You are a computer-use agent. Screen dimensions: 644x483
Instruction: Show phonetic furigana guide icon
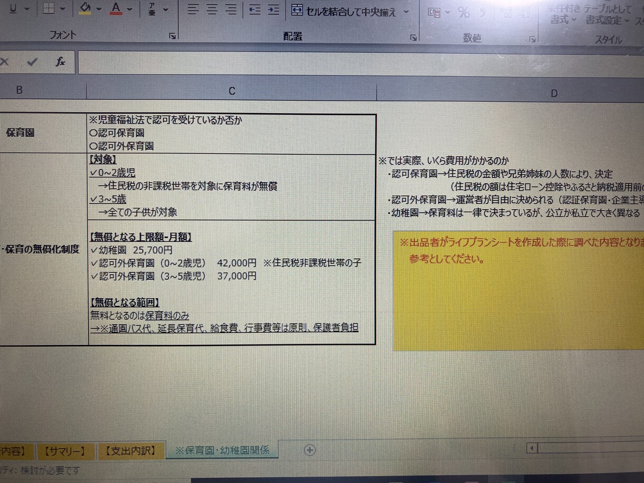point(152,9)
